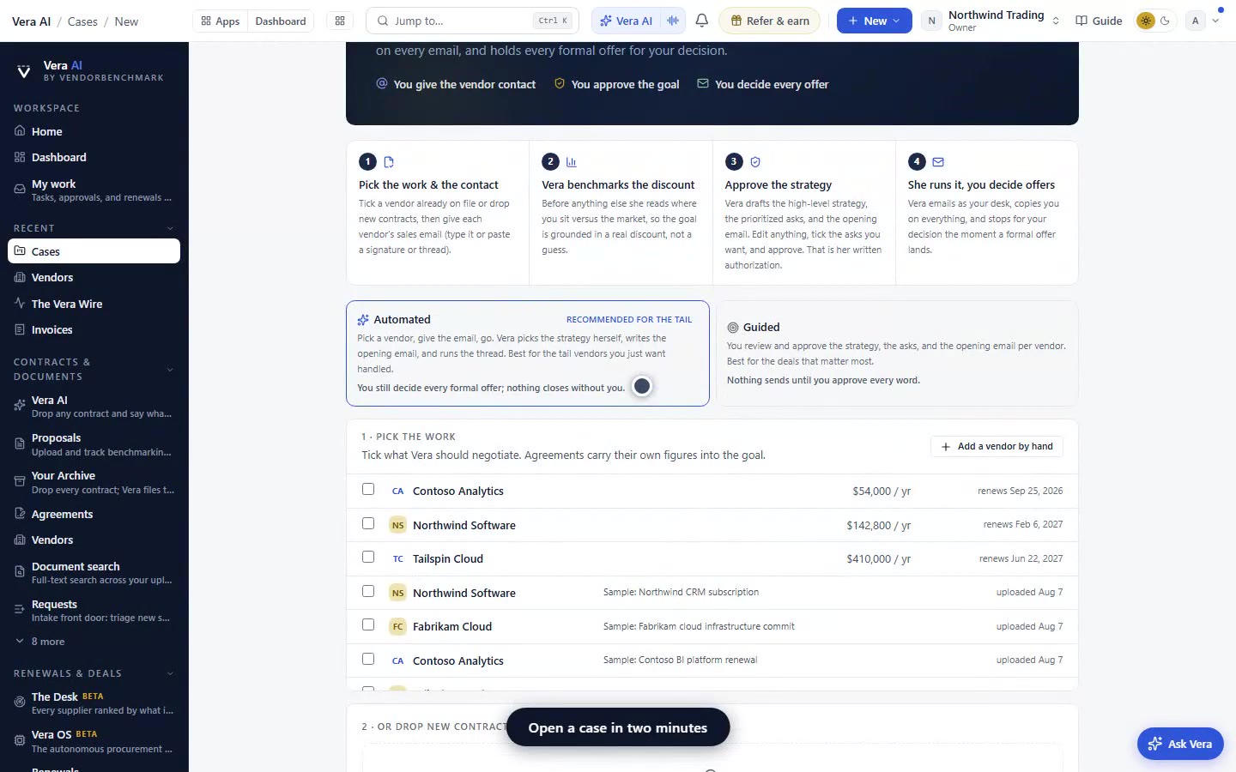
Task: Click the $410,000 / yr amount
Action: click(878, 558)
